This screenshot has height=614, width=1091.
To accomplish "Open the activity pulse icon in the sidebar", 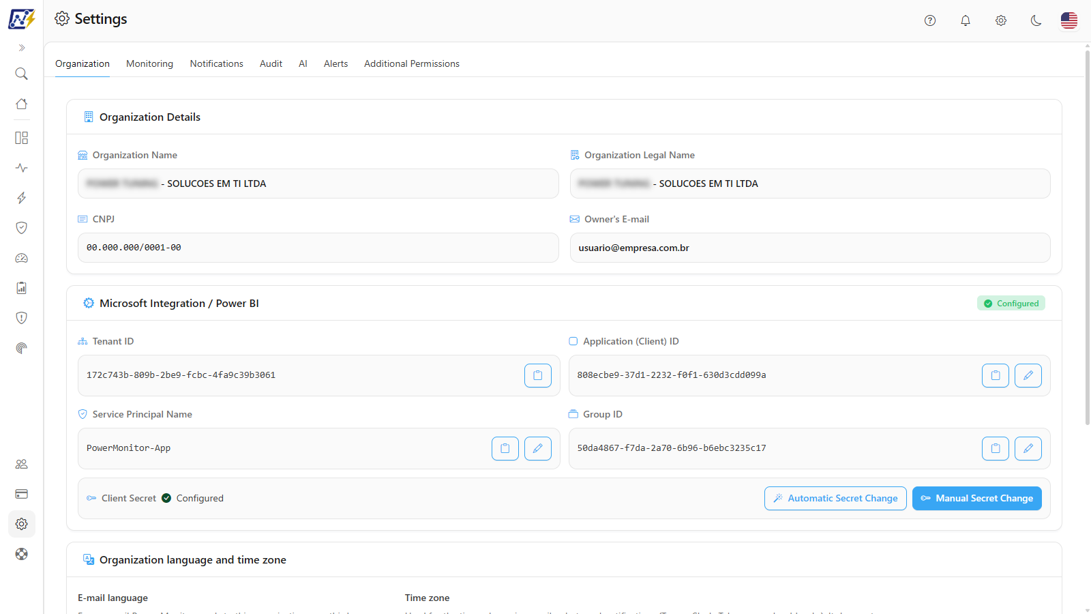I will 22,168.
